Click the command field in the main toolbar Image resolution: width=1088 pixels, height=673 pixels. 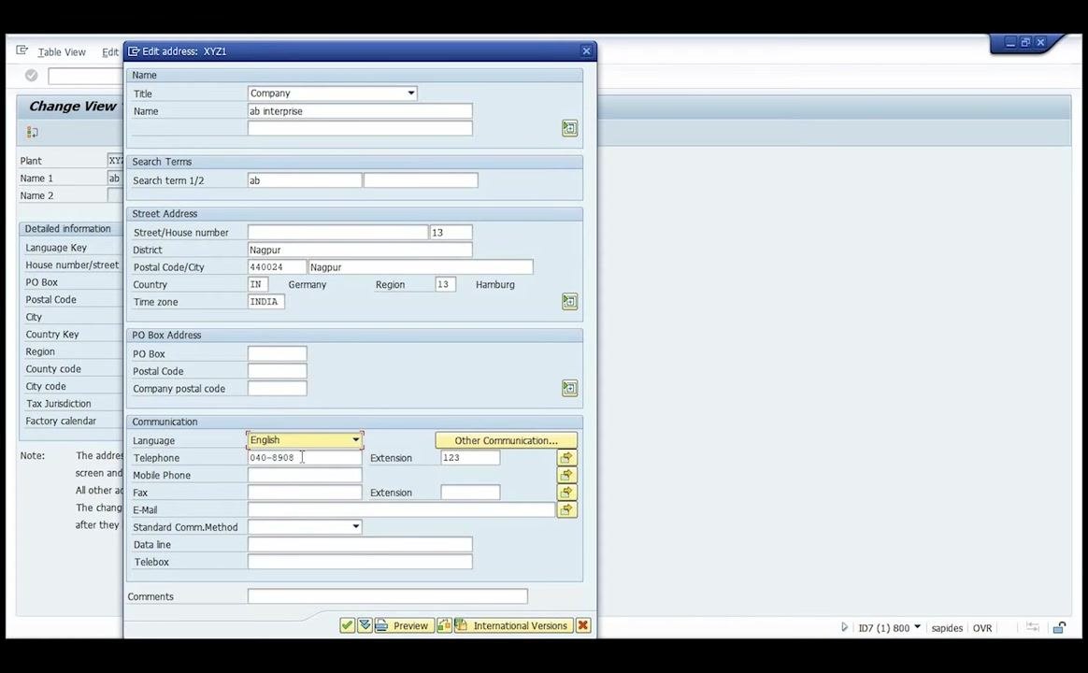tap(85, 77)
